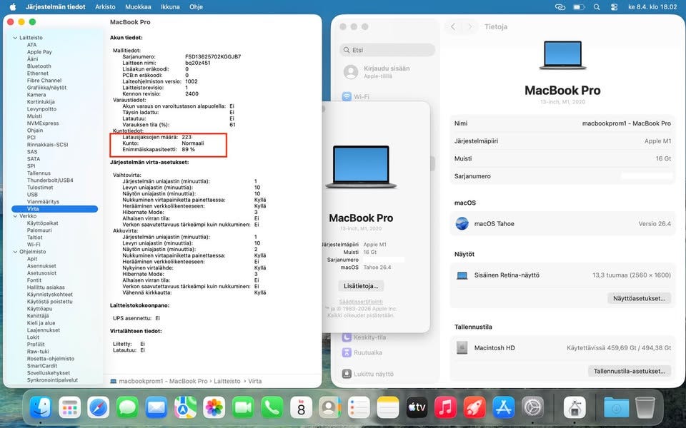Open Tallennustila-asetukset... storage settings

(x=629, y=371)
